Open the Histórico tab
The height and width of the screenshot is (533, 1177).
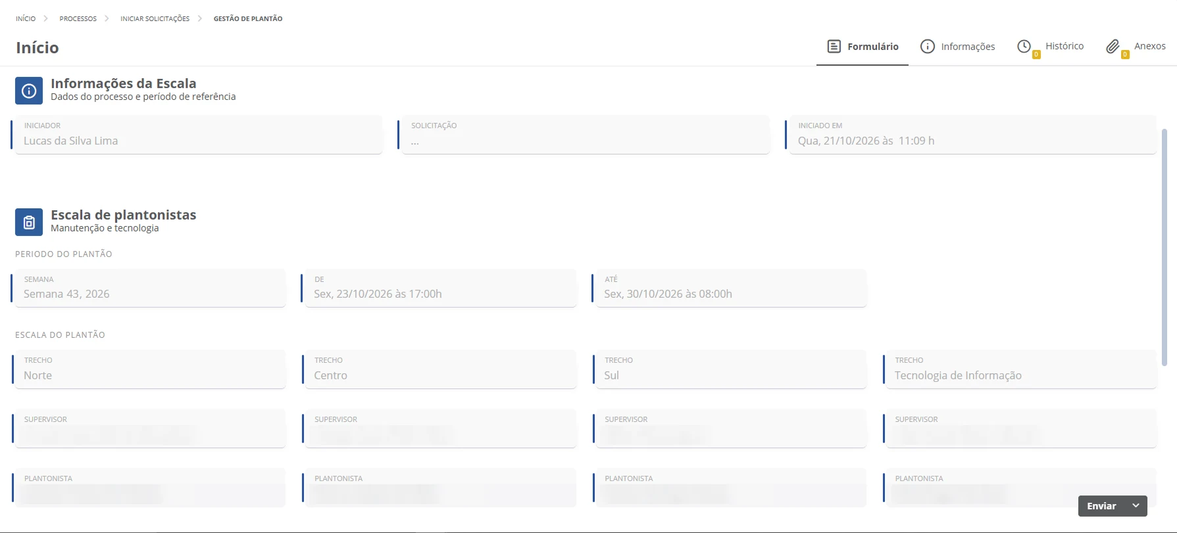pyautogui.click(x=1050, y=47)
